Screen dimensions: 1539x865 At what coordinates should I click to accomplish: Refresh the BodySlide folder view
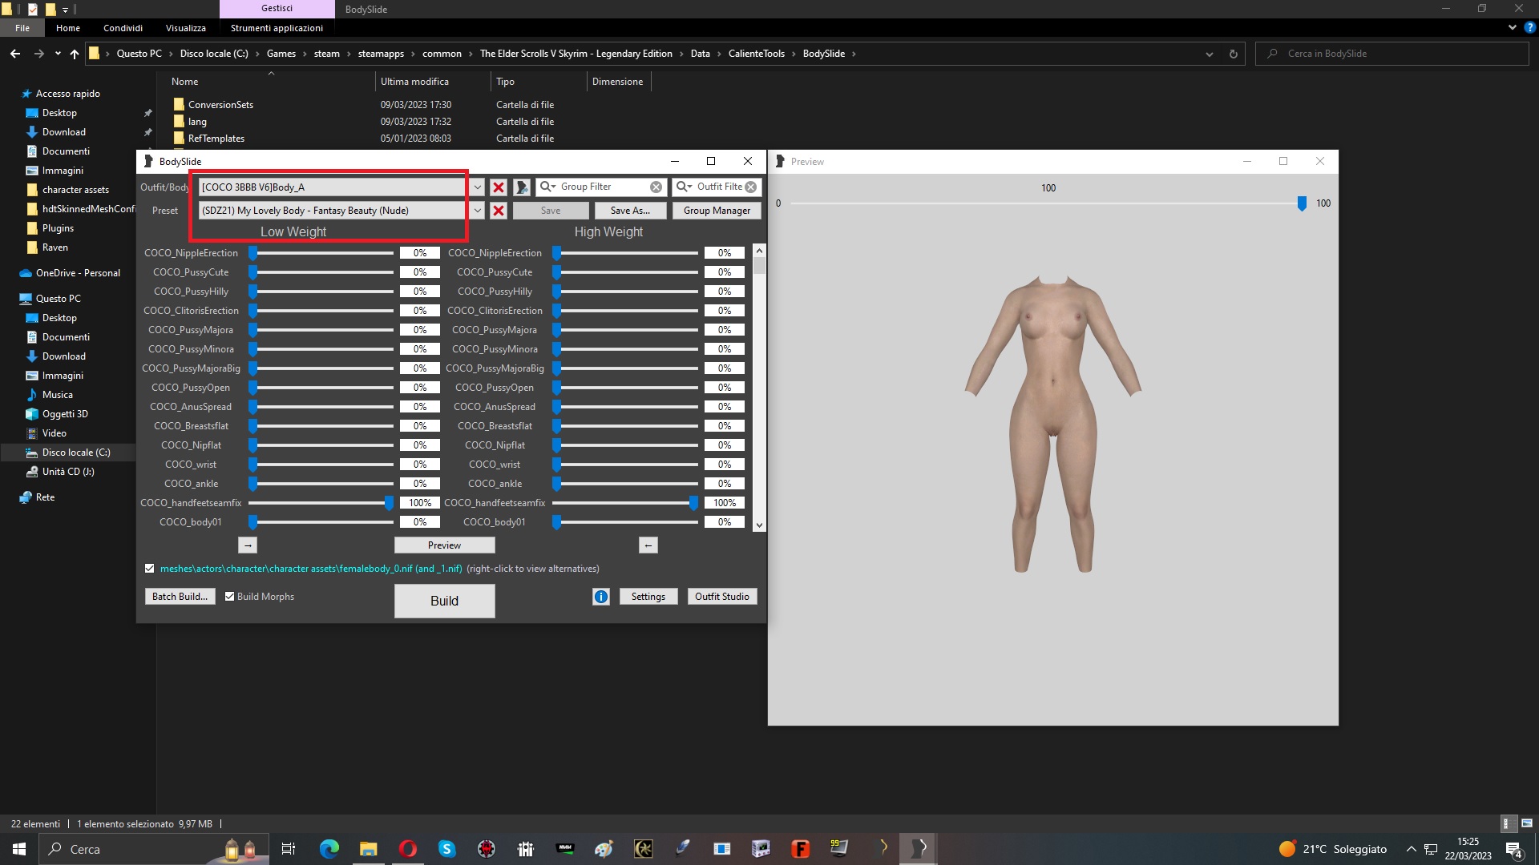(x=1234, y=54)
